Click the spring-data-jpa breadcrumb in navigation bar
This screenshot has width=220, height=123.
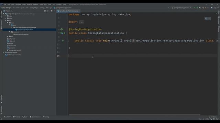point(6,8)
